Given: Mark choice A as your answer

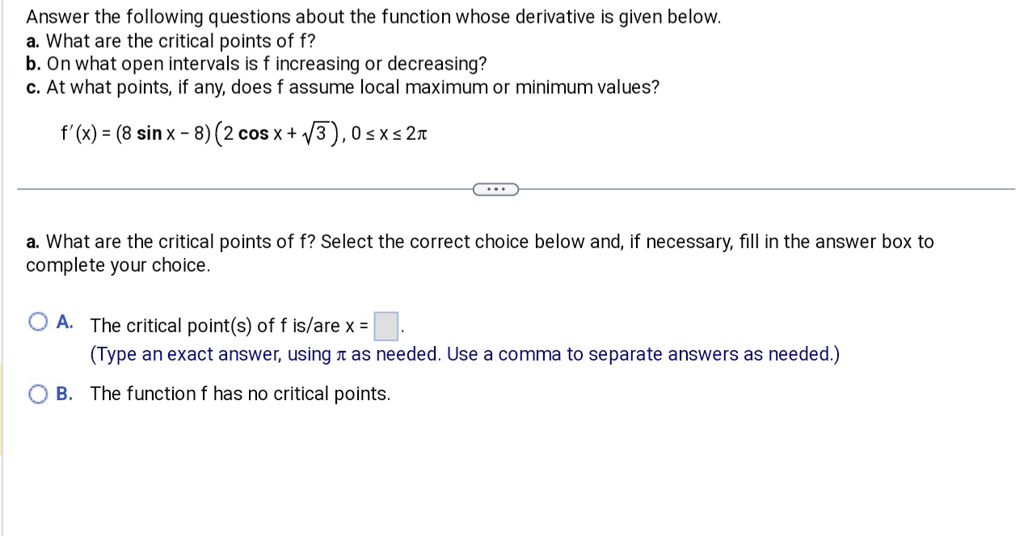Looking at the screenshot, I should (x=37, y=321).
